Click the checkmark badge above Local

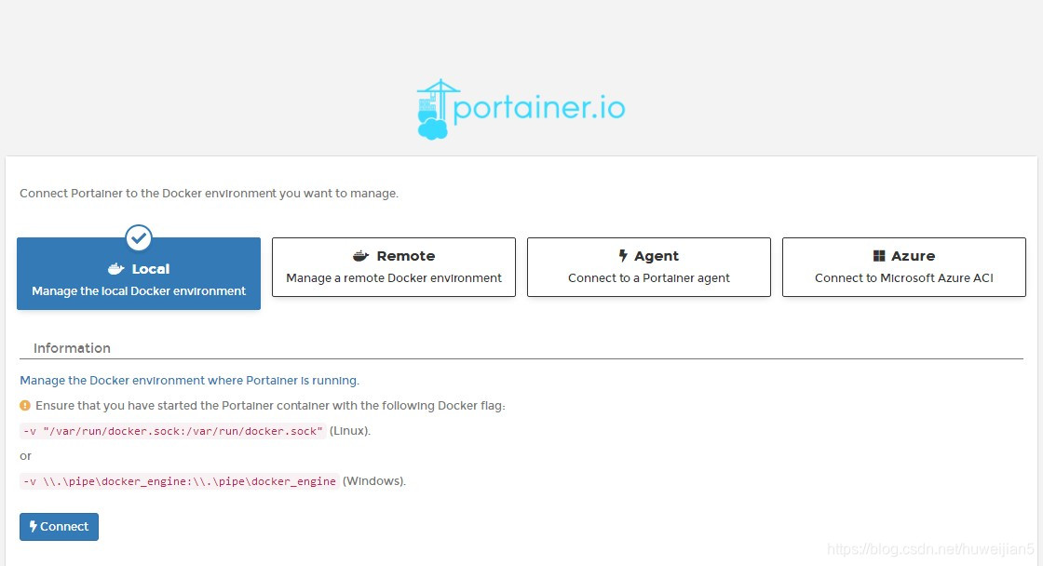tap(139, 237)
